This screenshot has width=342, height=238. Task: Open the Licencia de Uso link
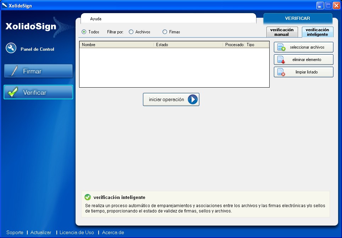pyautogui.click(x=77, y=233)
